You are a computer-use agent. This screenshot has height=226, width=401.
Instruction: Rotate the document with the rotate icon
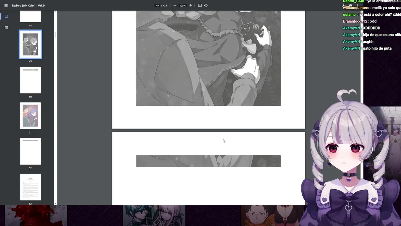coord(206,5)
